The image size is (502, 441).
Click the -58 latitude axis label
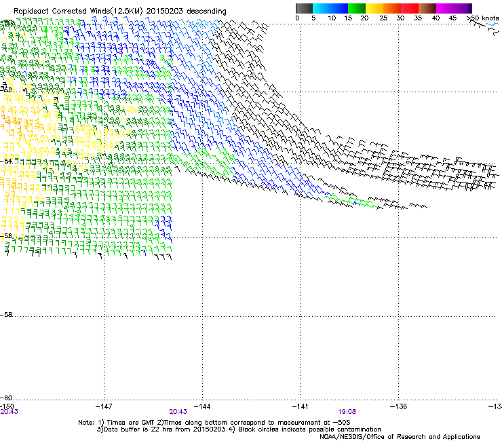coord(6,315)
